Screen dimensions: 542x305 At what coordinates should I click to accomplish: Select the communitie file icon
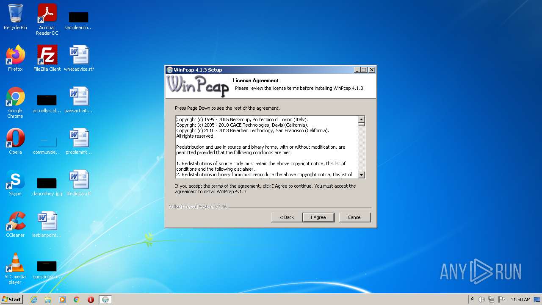pyautogui.click(x=47, y=144)
